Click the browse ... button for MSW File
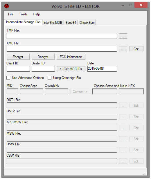This screenshot has width=151, height=179. point(123,139)
